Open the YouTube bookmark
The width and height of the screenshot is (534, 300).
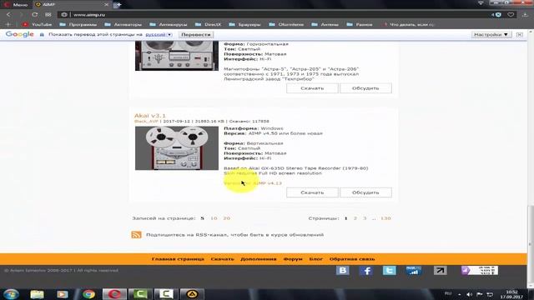[37, 24]
